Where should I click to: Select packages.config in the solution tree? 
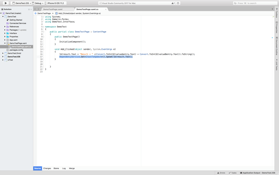tap(16, 50)
